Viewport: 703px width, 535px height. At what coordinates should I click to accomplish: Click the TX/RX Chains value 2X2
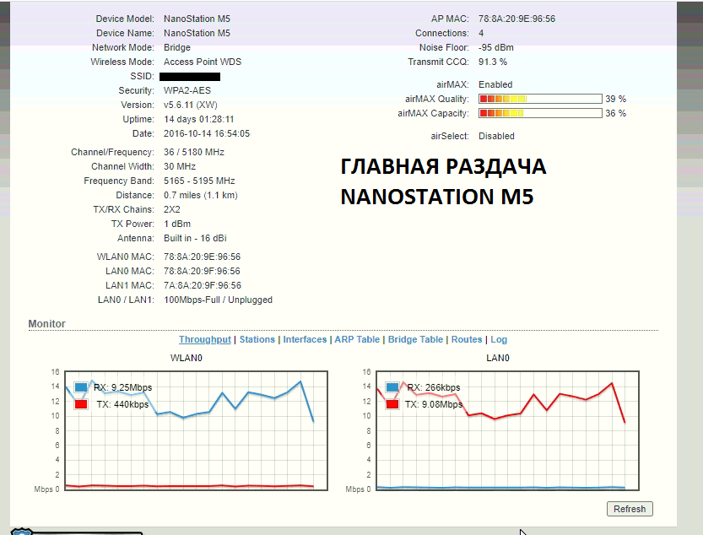pyautogui.click(x=172, y=209)
